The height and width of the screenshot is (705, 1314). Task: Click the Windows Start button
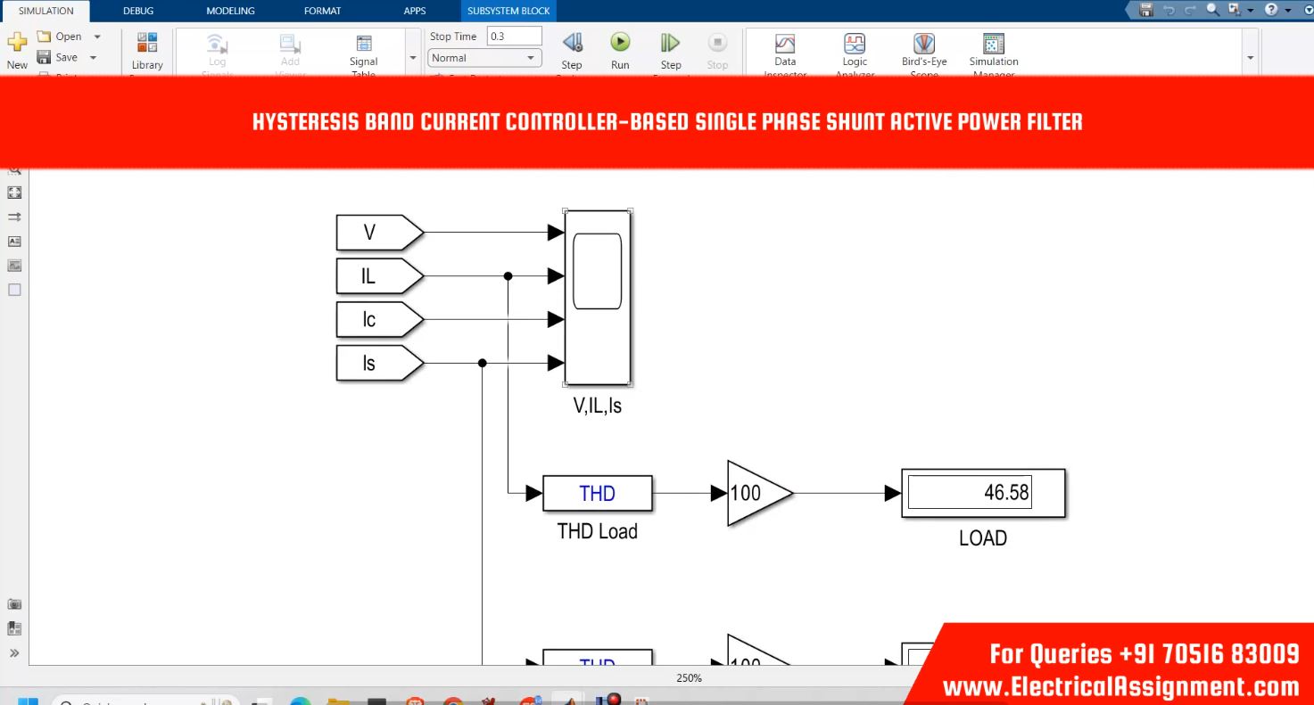(x=28, y=701)
